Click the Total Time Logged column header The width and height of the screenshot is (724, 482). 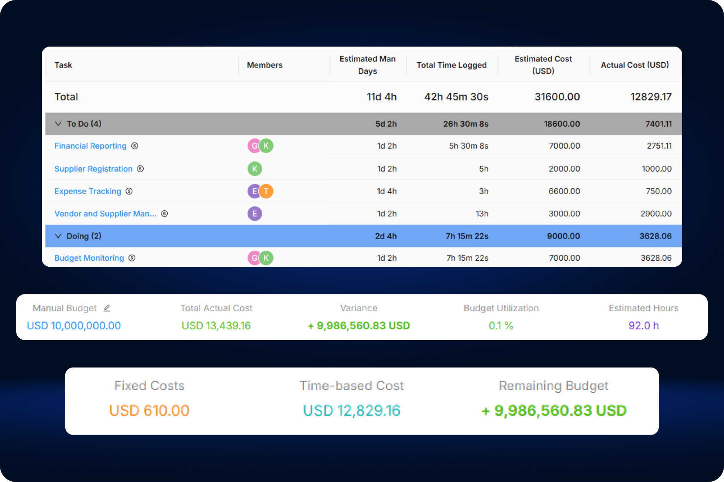pyautogui.click(x=451, y=65)
